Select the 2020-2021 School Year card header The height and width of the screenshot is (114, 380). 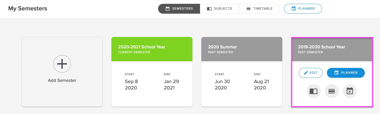[x=152, y=49]
